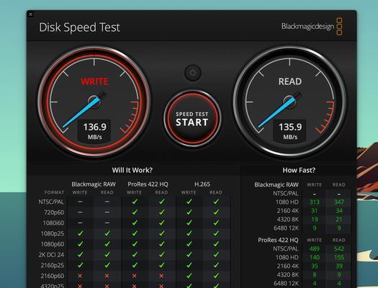Click 720p60 H.265 read checkmark

[x=216, y=212]
